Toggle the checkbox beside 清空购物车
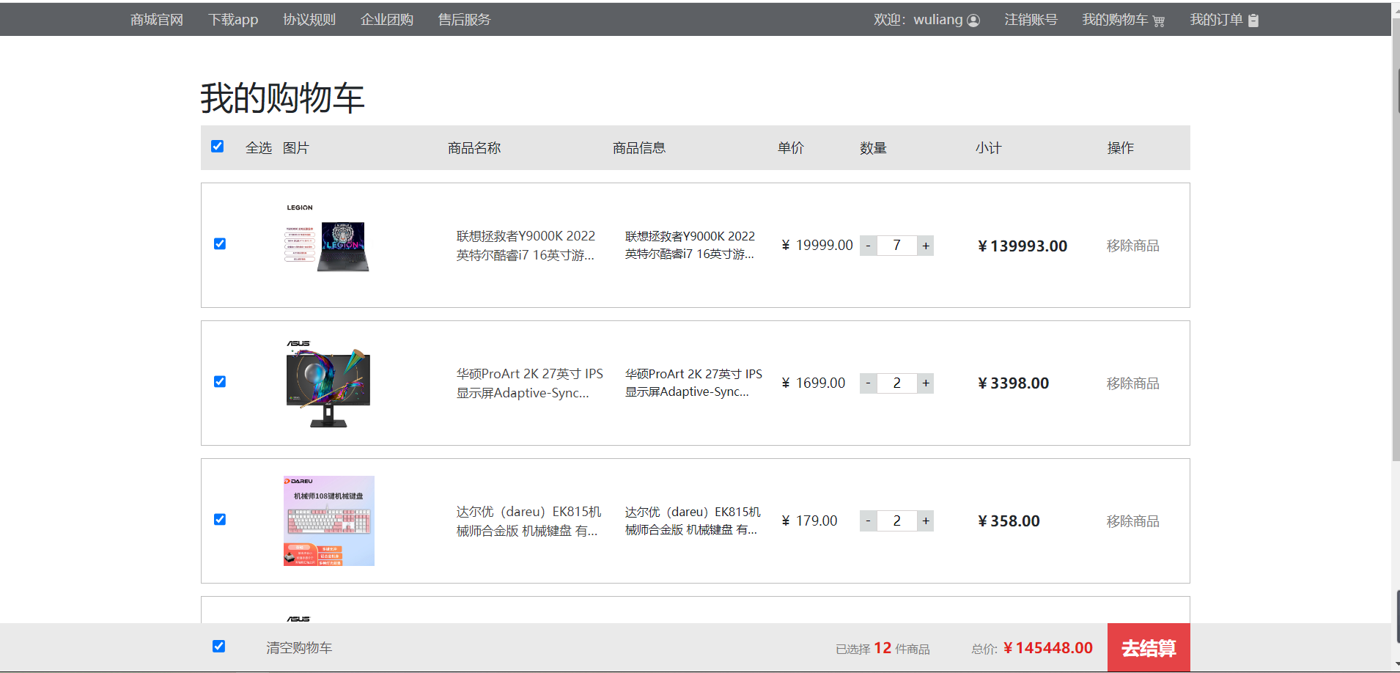Viewport: 1400px width, 673px height. click(218, 647)
